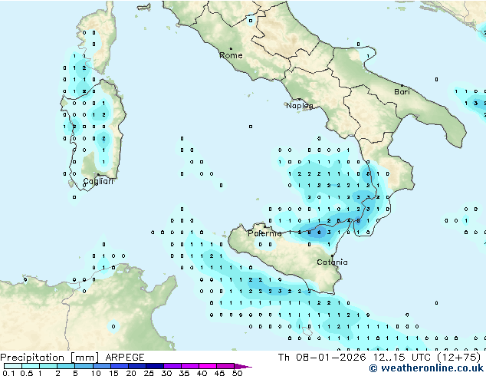Select the 45–50 mm legend color
486x376 pixels.
pyautogui.click(x=225, y=366)
